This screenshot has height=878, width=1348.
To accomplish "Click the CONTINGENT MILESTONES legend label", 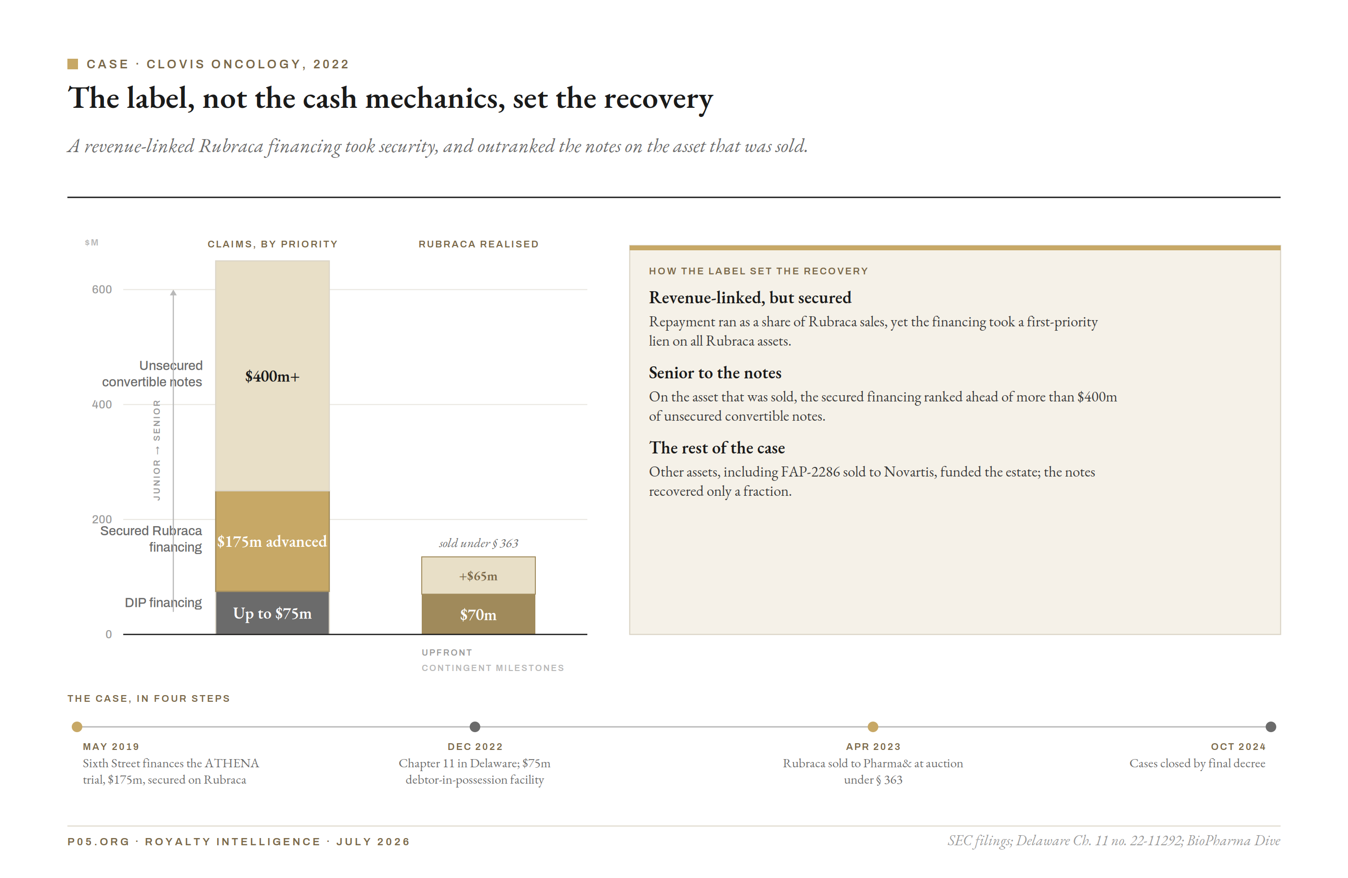I will tap(493, 668).
